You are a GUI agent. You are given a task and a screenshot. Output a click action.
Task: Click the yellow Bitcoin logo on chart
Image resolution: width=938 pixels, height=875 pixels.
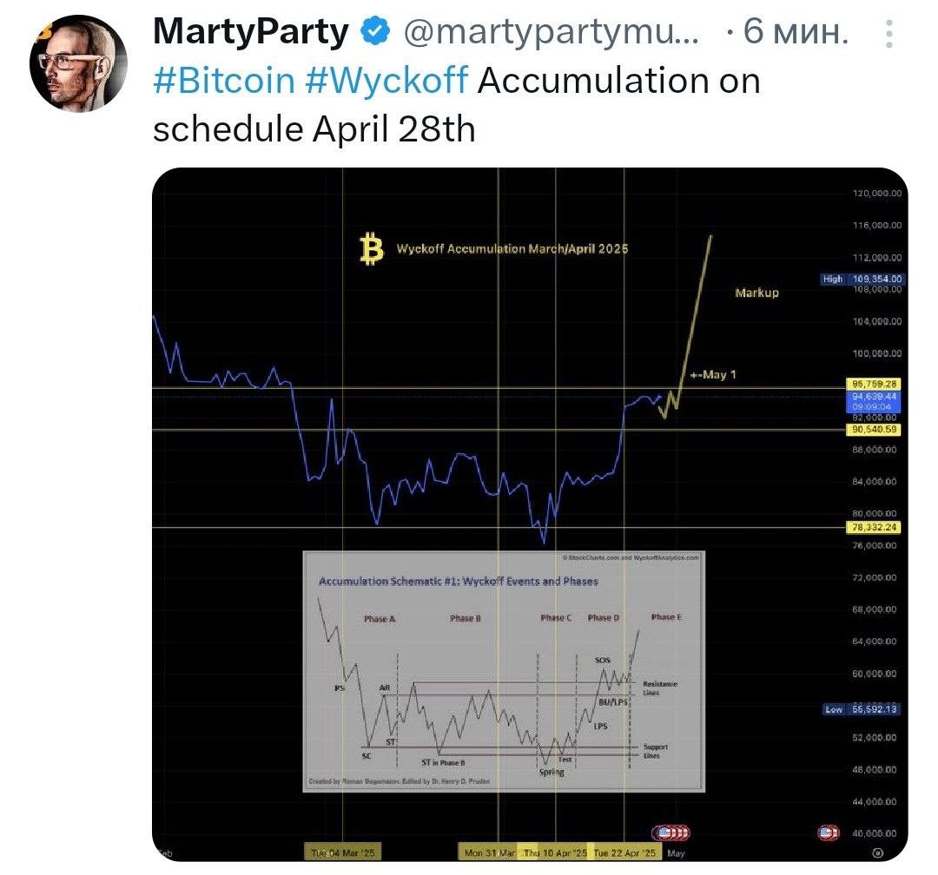click(x=371, y=249)
